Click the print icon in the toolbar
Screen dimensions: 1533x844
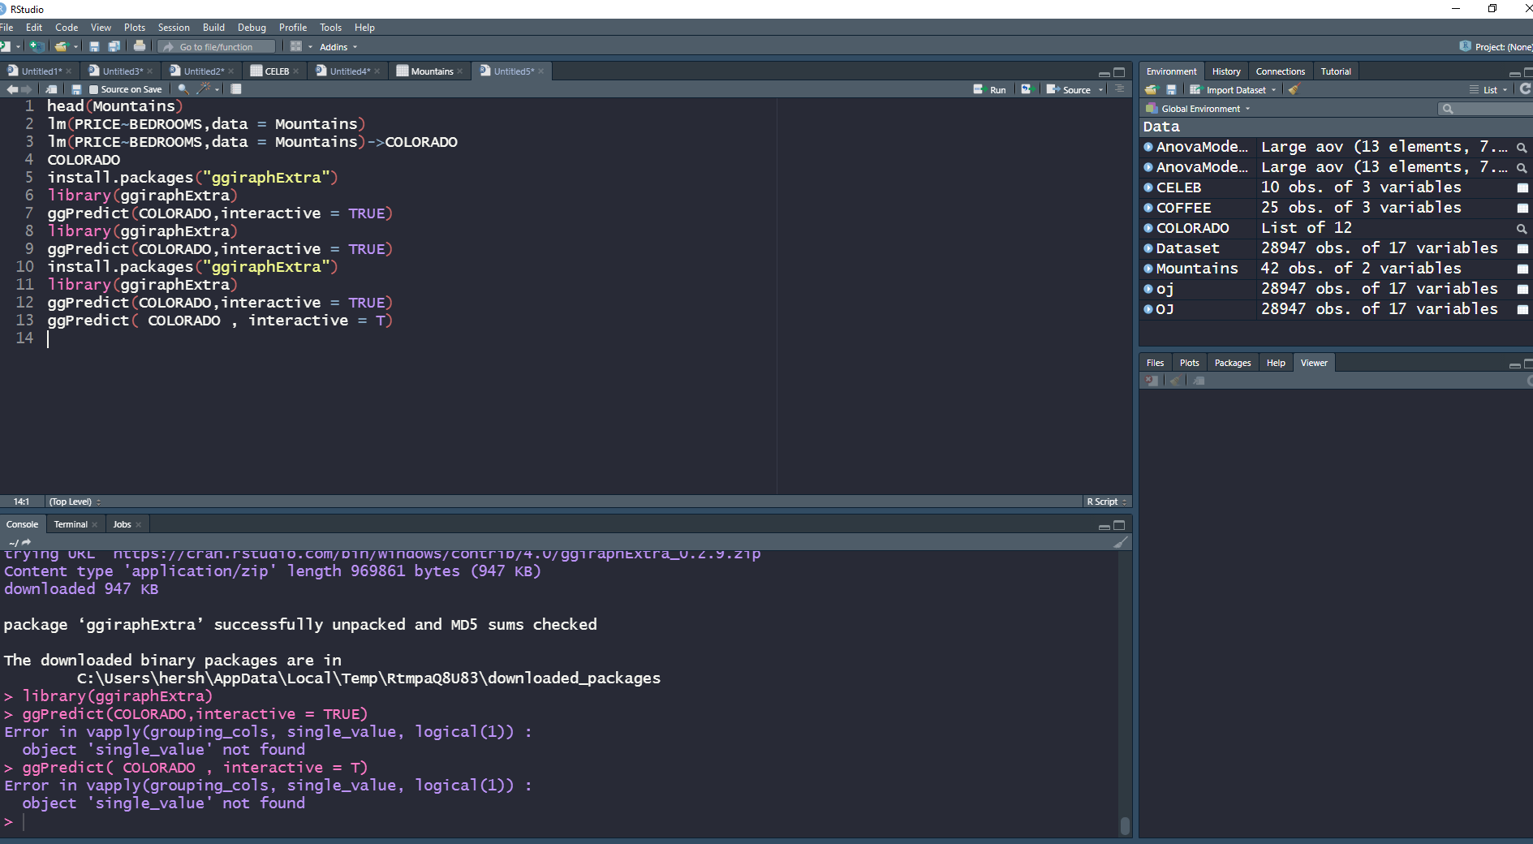(139, 46)
